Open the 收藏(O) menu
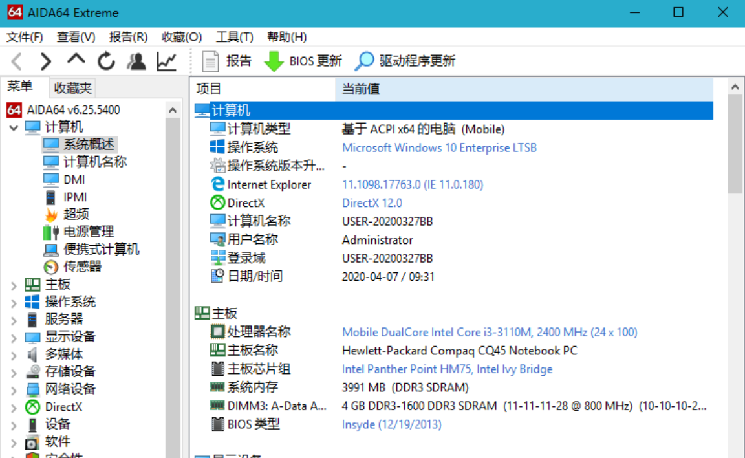This screenshot has height=458, width=745. coord(182,37)
